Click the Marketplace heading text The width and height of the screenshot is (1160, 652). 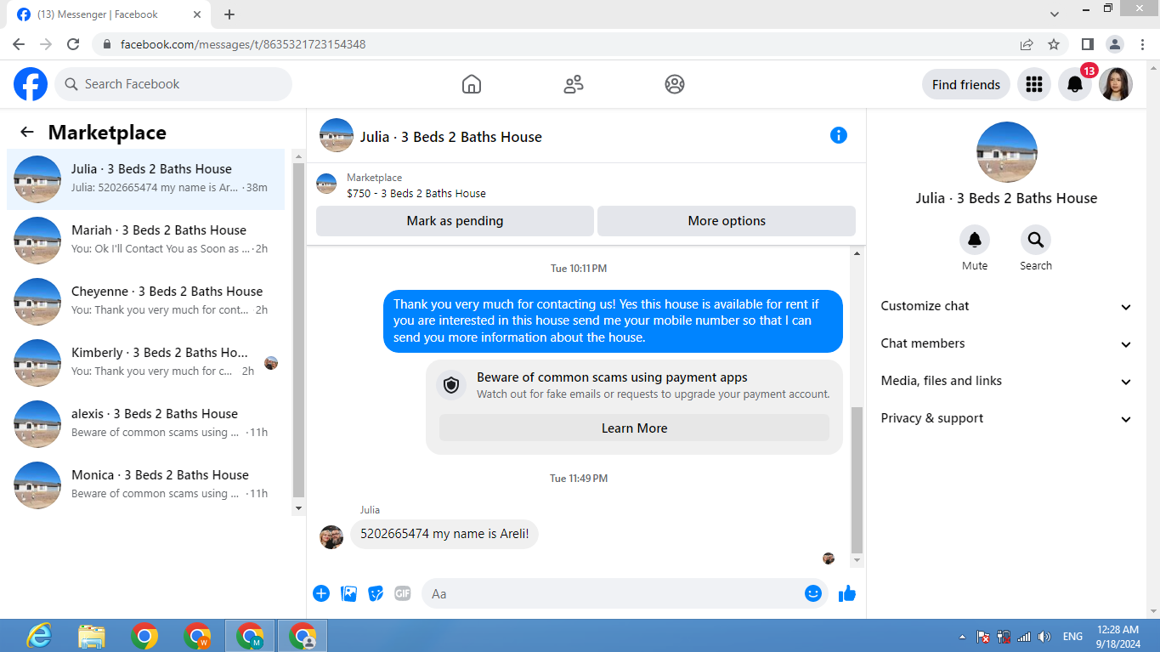[x=107, y=133]
